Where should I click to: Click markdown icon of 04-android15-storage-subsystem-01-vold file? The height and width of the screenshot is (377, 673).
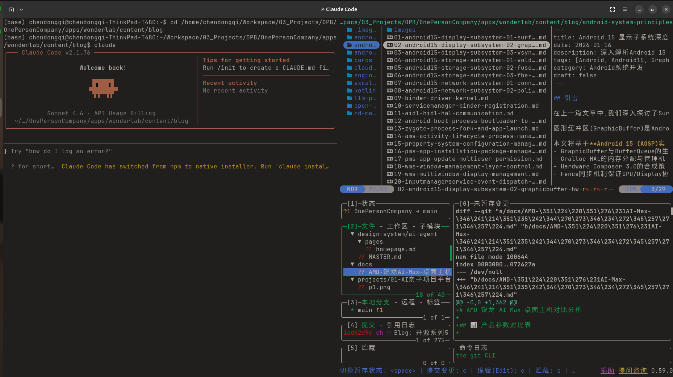coord(389,60)
